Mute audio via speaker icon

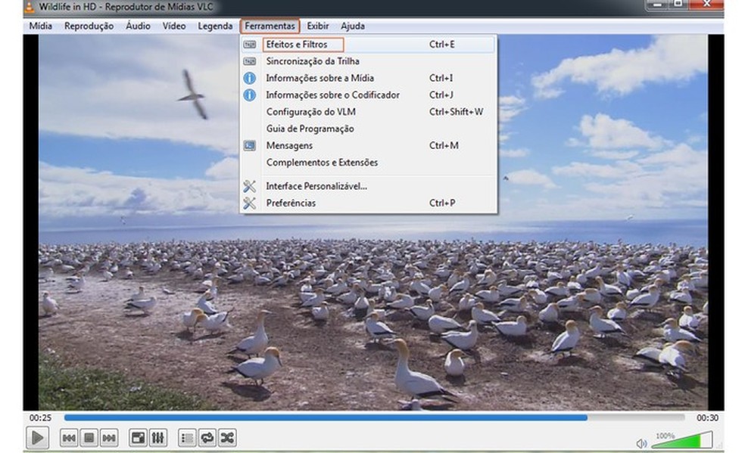click(641, 443)
